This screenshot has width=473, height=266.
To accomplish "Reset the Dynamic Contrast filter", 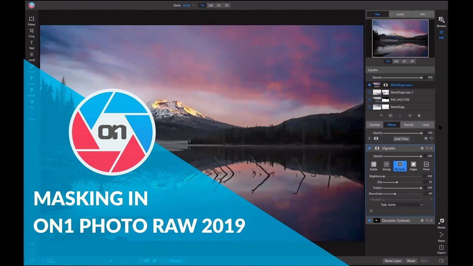I will coord(427,221).
